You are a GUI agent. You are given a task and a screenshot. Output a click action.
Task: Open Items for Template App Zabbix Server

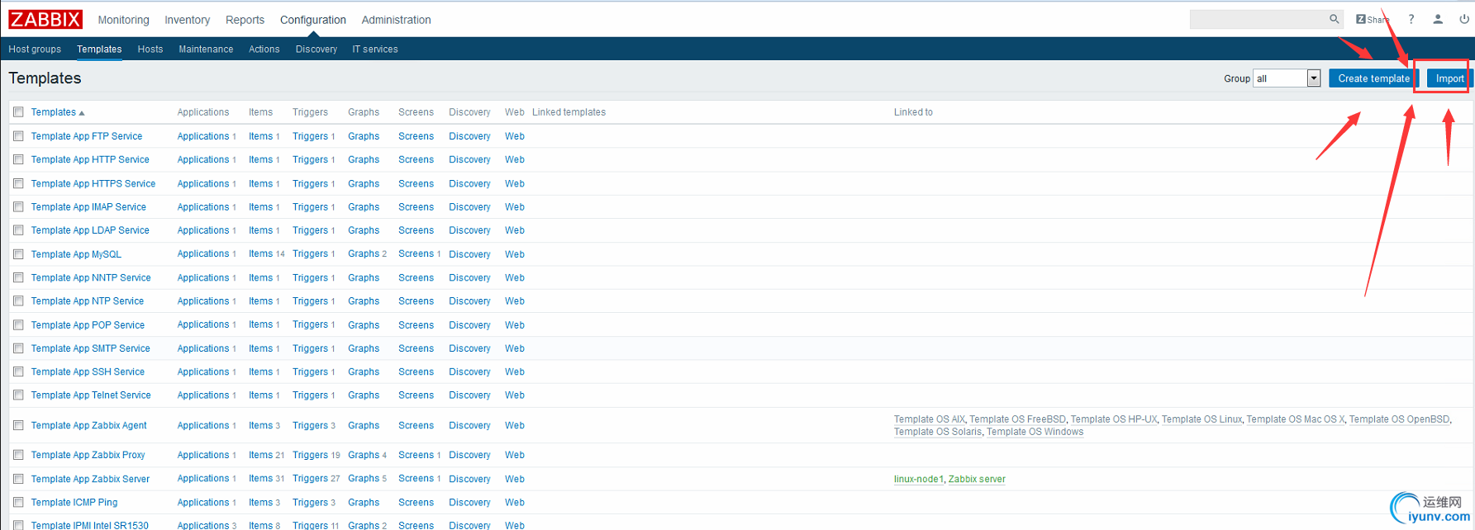260,479
